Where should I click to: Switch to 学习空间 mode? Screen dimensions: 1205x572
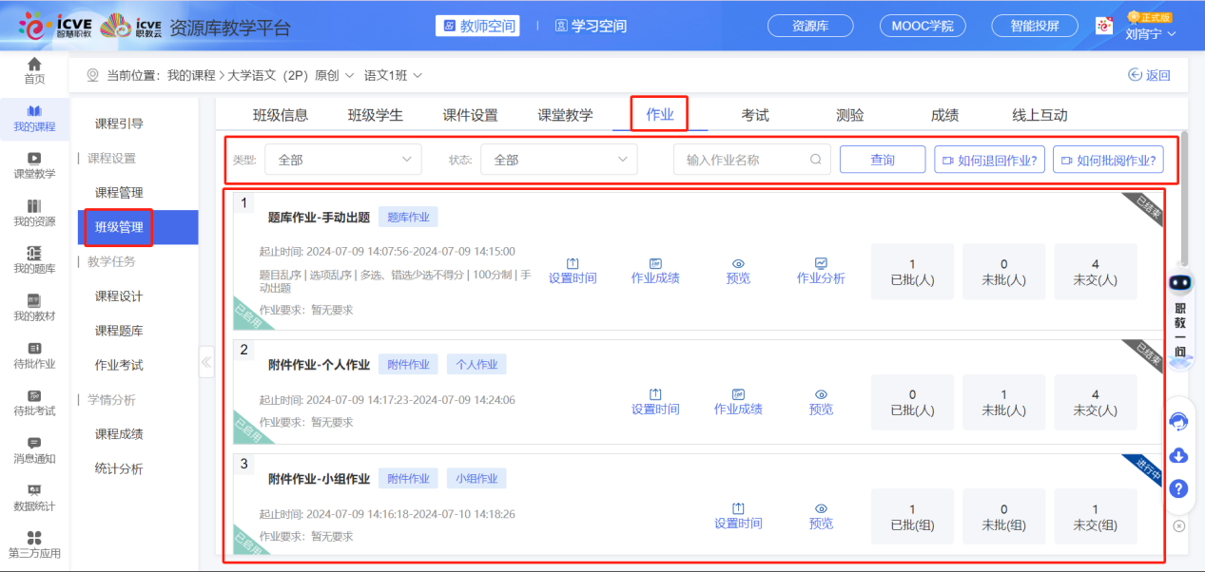[x=591, y=26]
